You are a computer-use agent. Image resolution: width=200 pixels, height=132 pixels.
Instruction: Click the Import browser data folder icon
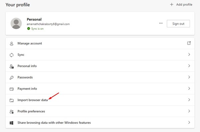[11, 100]
